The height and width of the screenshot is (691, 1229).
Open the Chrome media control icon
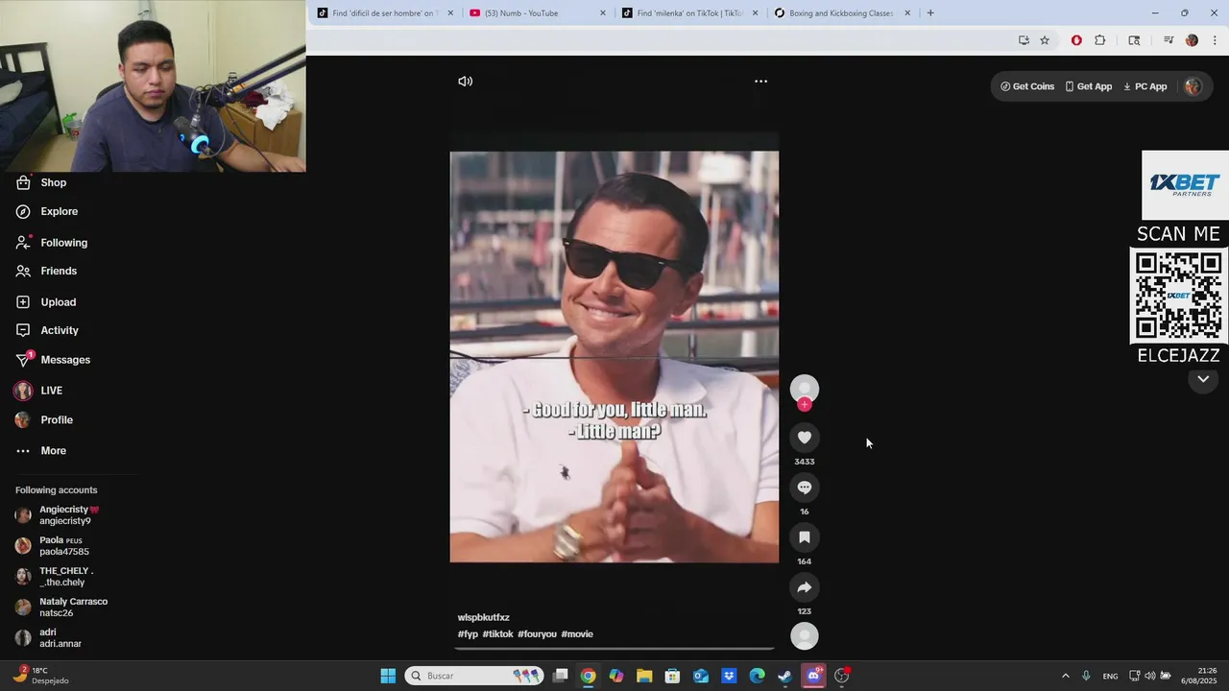[x=1169, y=40]
